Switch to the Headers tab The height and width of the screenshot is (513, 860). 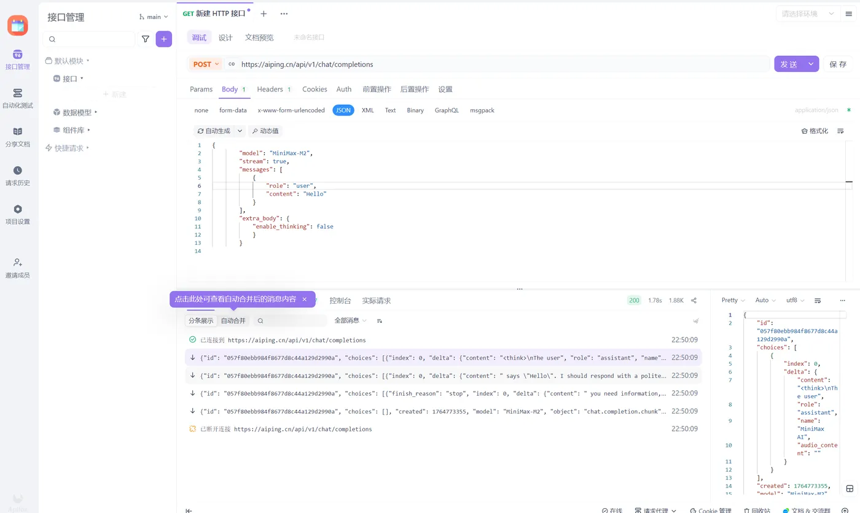(274, 90)
